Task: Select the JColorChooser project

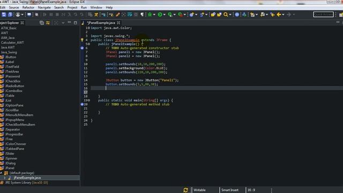Action: click(16, 144)
